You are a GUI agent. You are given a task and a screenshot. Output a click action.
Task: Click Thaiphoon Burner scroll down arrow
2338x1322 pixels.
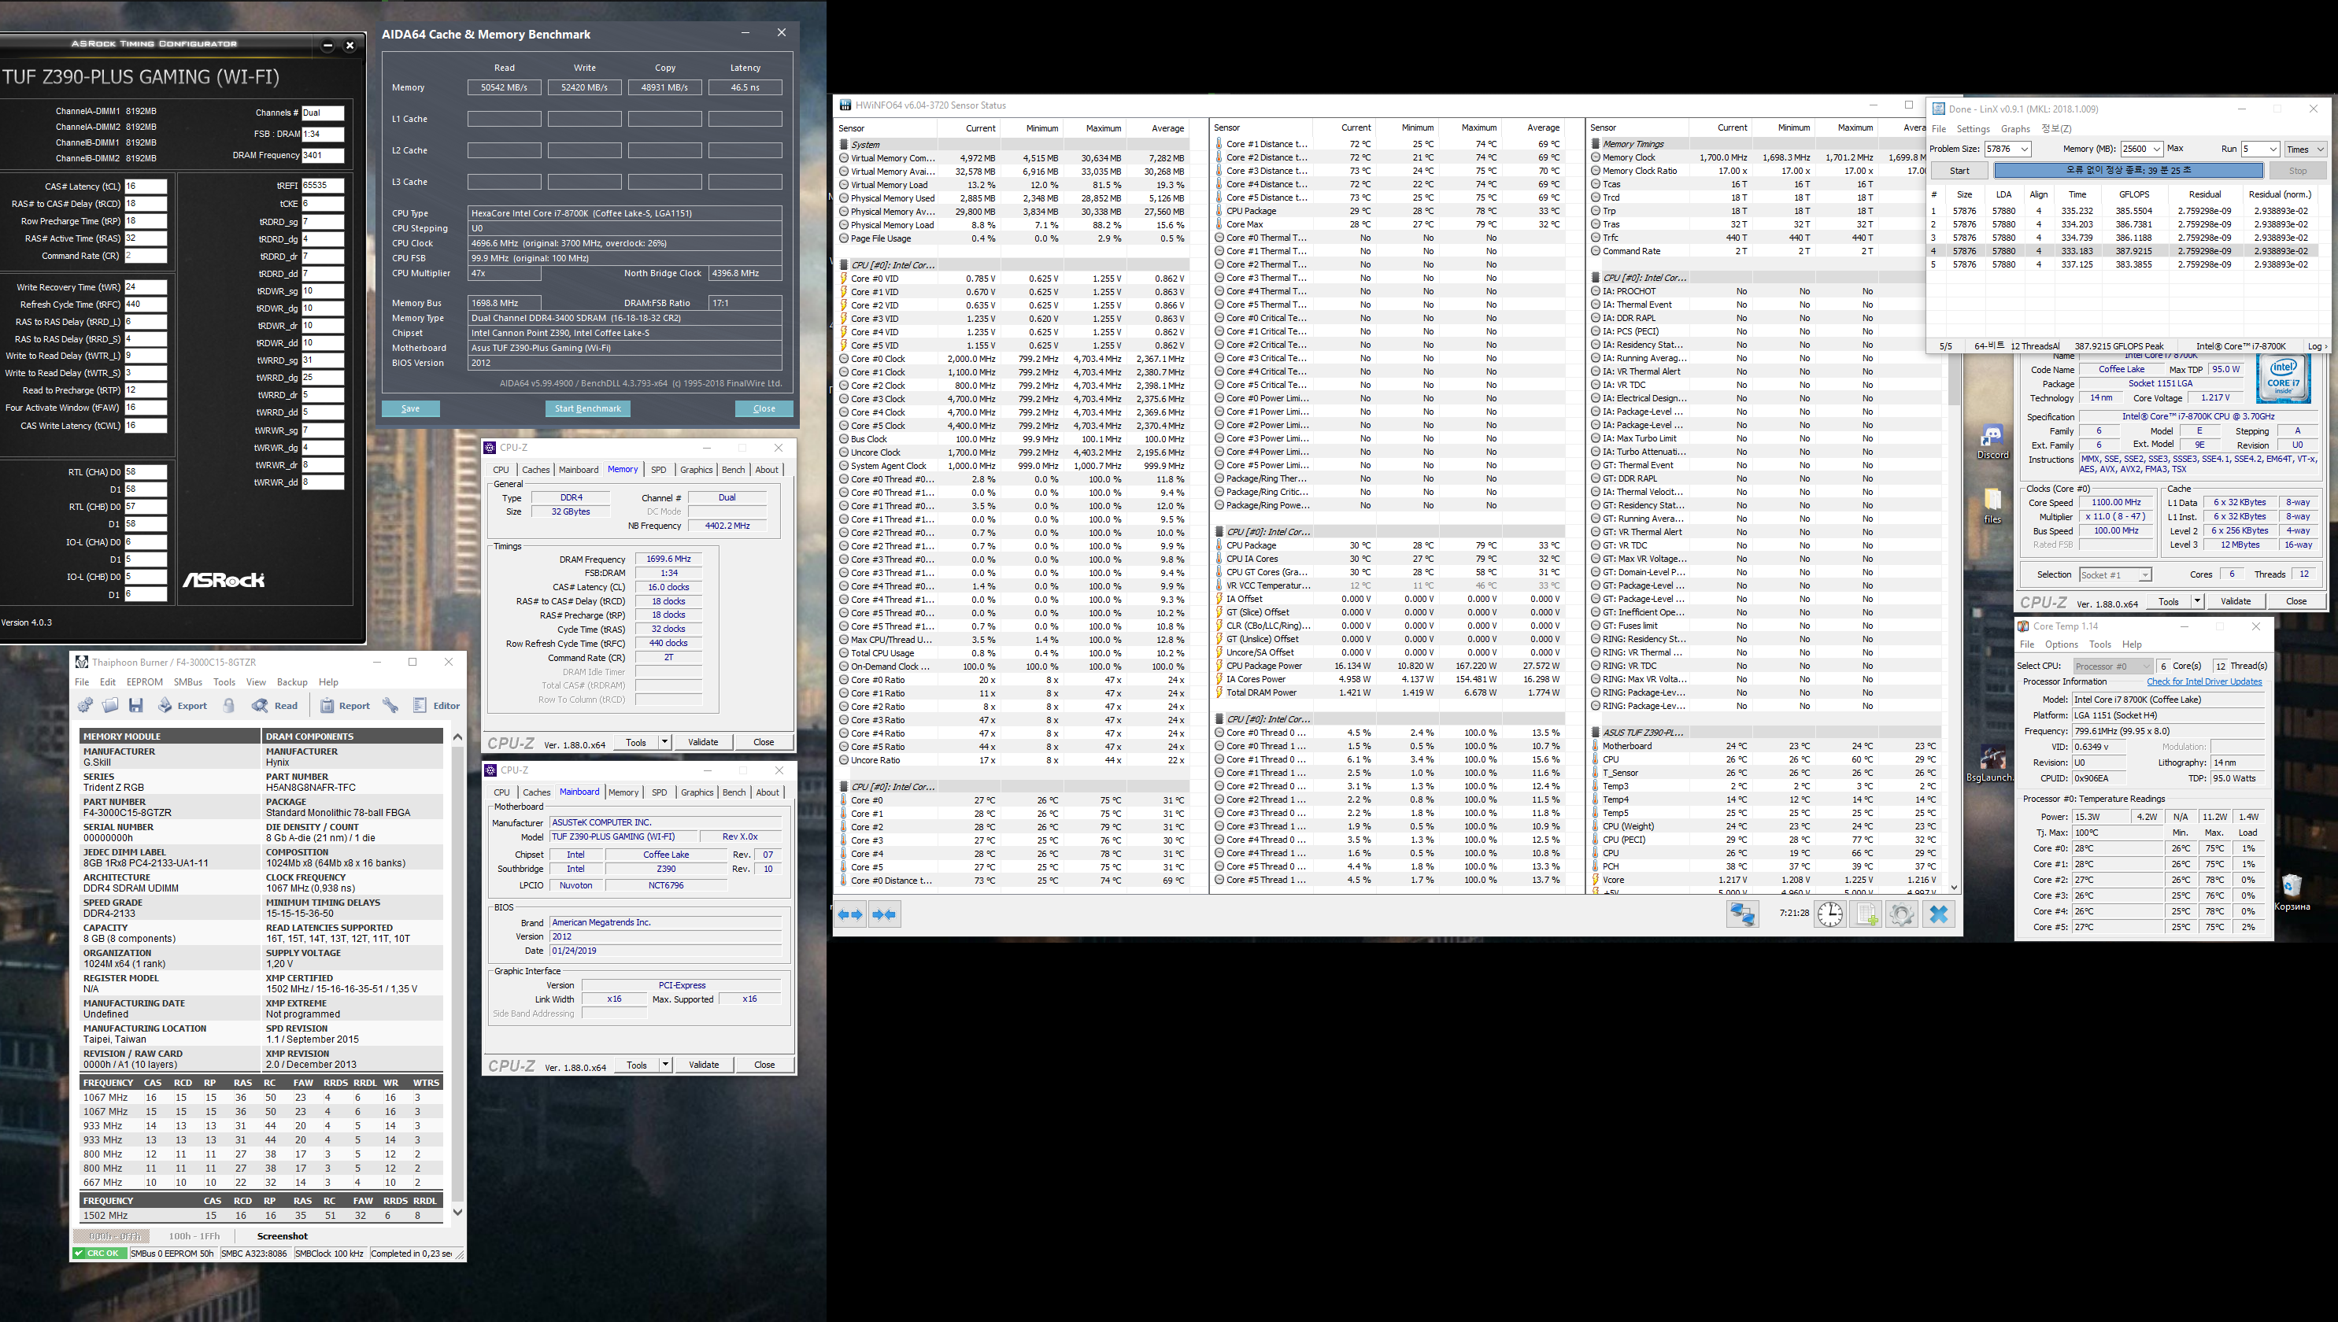coord(458,1211)
